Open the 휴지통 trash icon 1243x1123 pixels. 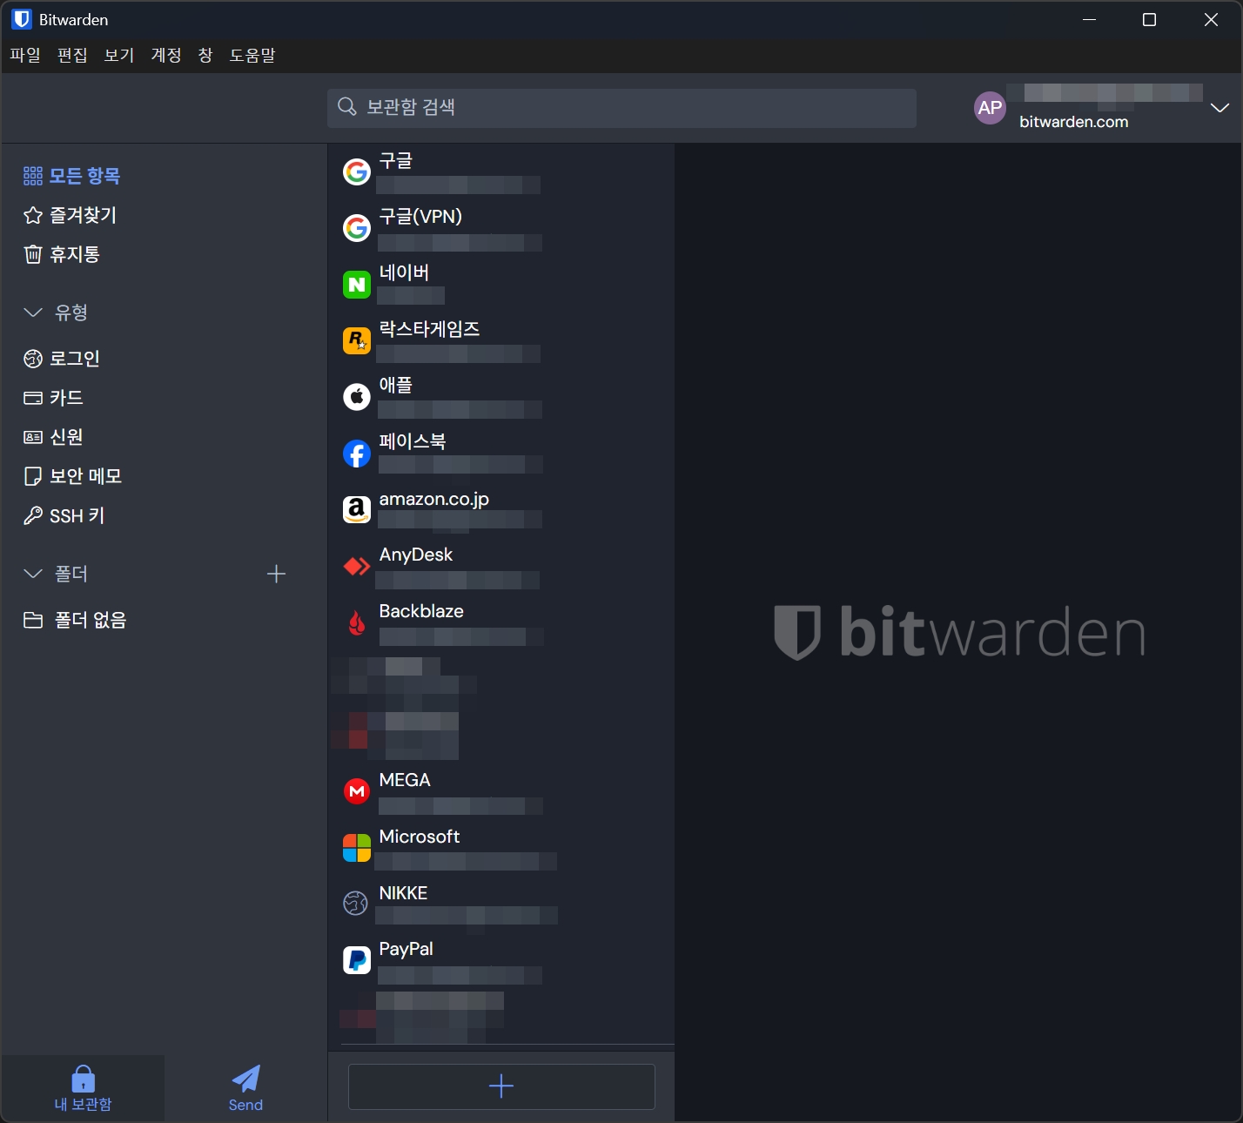click(x=33, y=254)
